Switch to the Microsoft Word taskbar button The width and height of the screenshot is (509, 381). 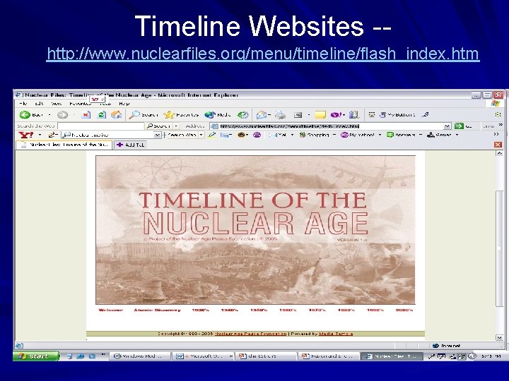click(204, 356)
